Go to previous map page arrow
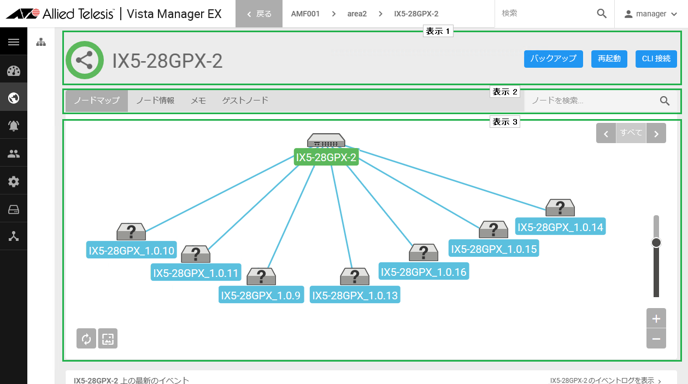Screen dimensions: 688x384 [x=606, y=133]
